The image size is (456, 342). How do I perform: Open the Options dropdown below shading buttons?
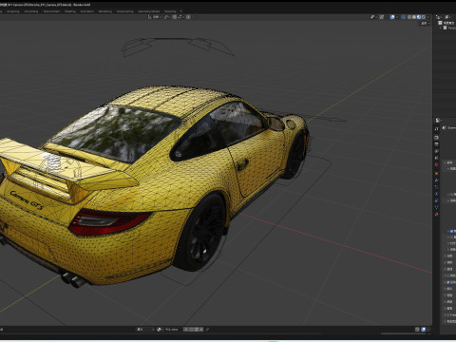click(425, 24)
